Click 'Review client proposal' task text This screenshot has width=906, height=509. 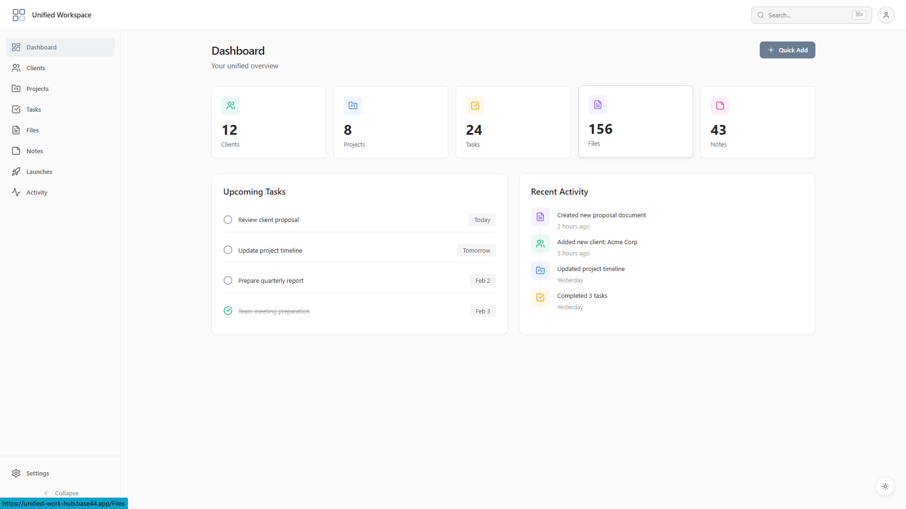(268, 220)
